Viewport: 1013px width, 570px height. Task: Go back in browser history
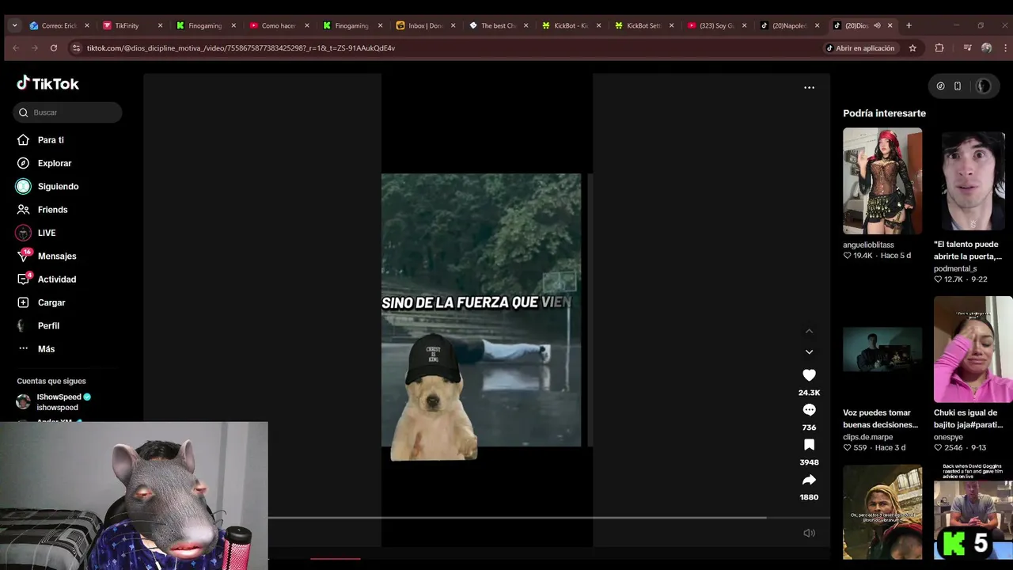[x=15, y=48]
